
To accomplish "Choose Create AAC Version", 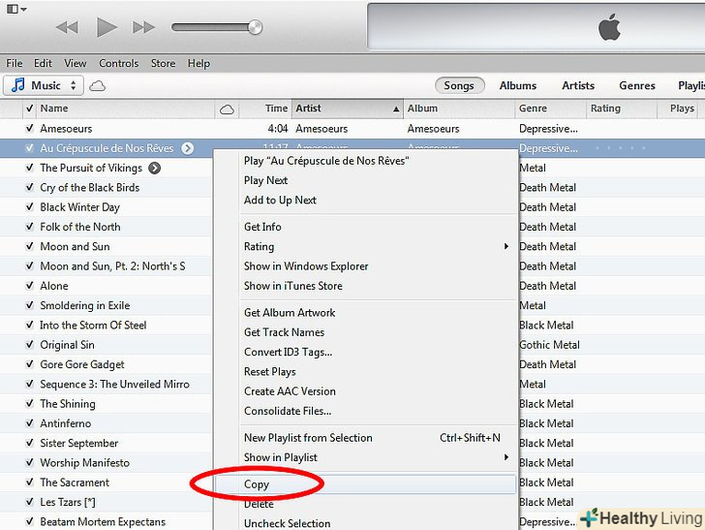I will (365, 391).
